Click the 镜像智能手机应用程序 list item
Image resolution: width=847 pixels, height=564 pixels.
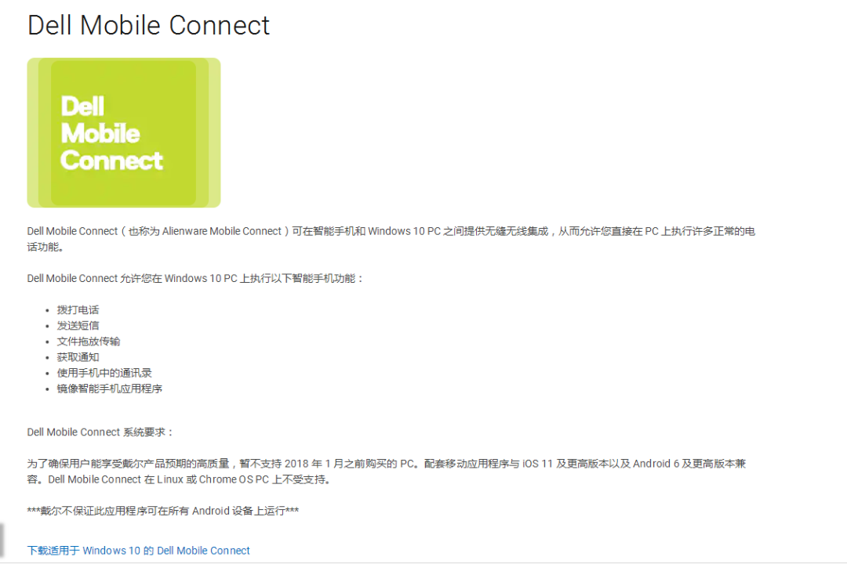click(x=110, y=389)
